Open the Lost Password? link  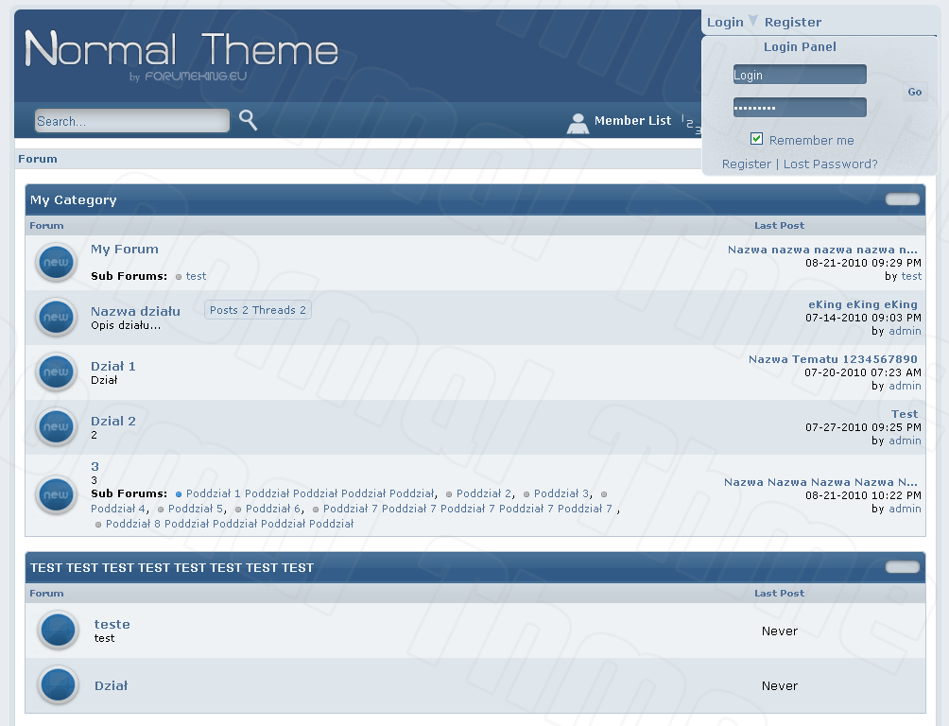coord(830,164)
